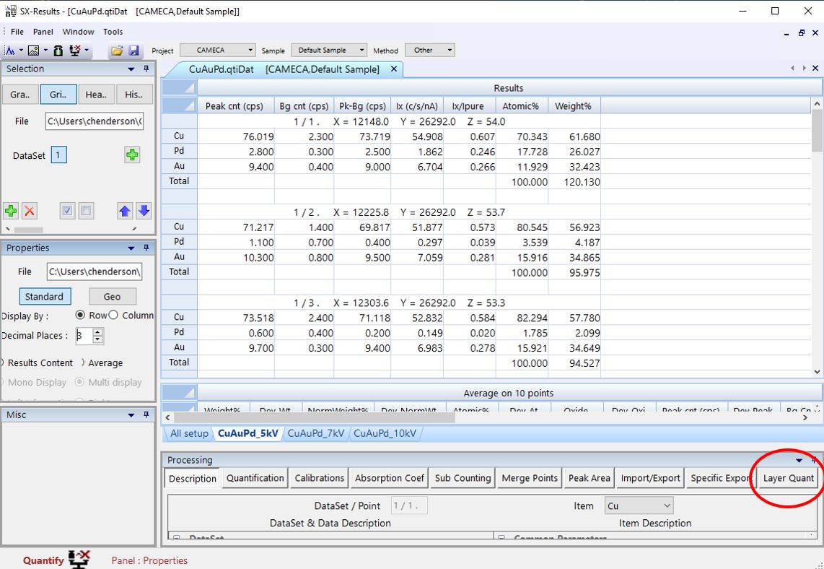This screenshot has height=569, width=824.
Task: Switch to the CuAuPd_7kV sheet tab
Action: pyautogui.click(x=316, y=433)
